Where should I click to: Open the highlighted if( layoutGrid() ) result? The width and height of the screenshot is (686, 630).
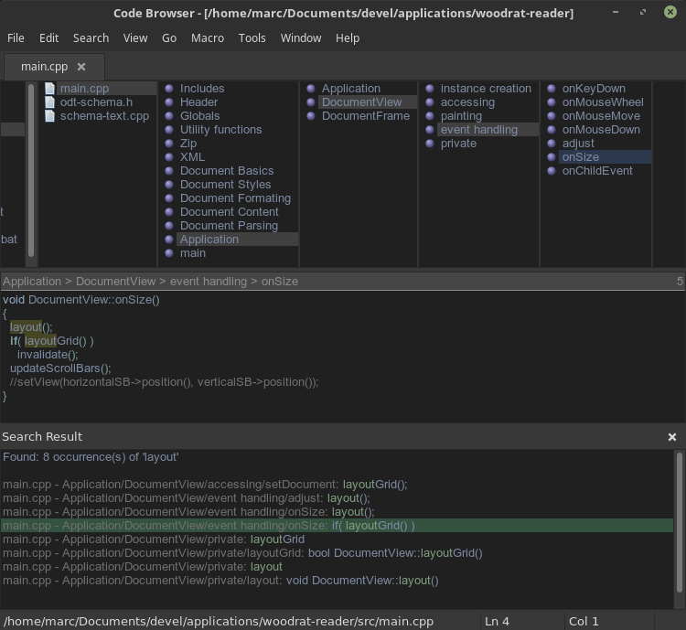pos(337,526)
